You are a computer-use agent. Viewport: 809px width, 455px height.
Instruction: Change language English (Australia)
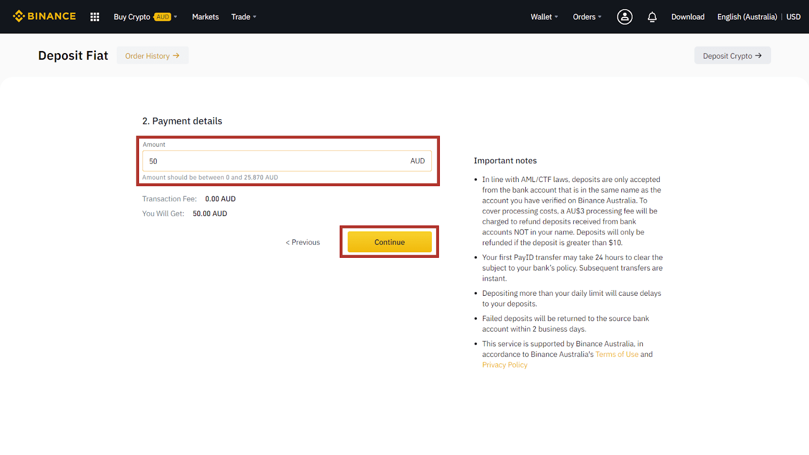pos(747,17)
